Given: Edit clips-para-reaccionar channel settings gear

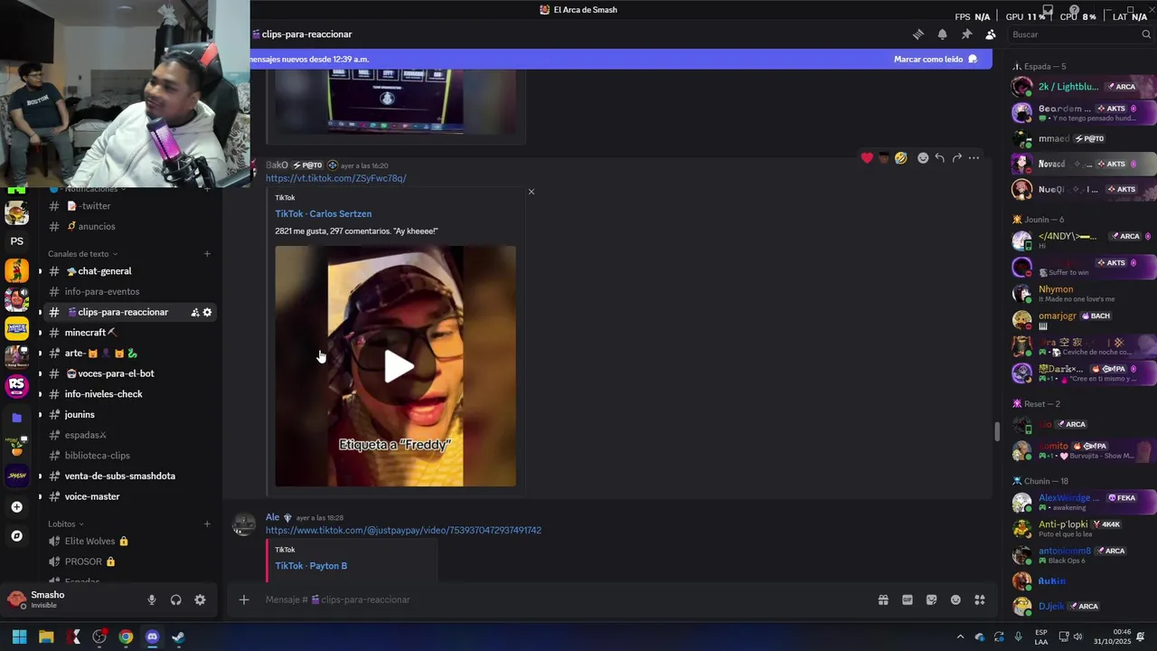Looking at the screenshot, I should pyautogui.click(x=207, y=312).
